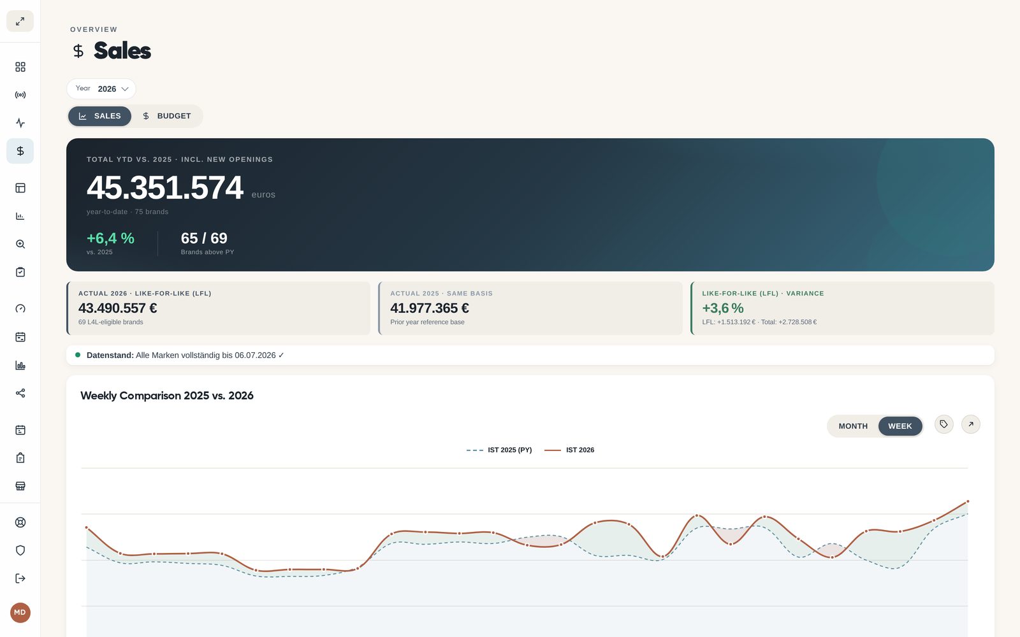Toggle the IST 2025 (PY) legend series

pyautogui.click(x=499, y=450)
